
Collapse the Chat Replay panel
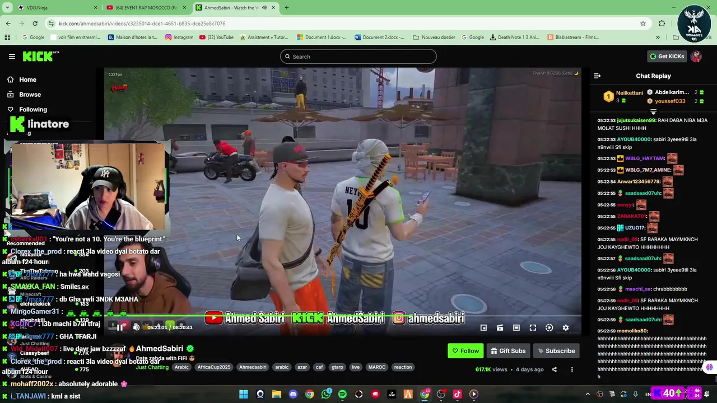click(x=597, y=76)
